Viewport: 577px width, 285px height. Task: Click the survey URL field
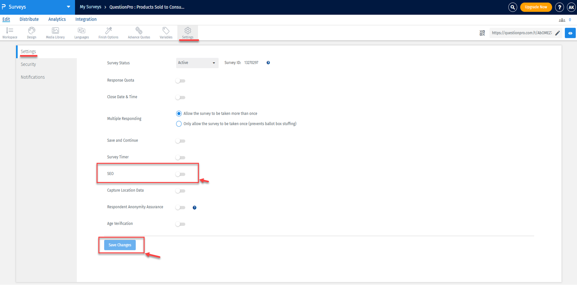click(x=522, y=33)
